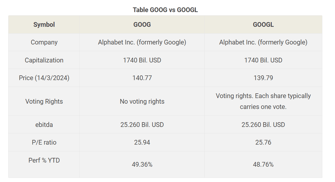Viewport: 335px width, 182px height.
Task: Click the Symbol column header
Action: (44, 24)
